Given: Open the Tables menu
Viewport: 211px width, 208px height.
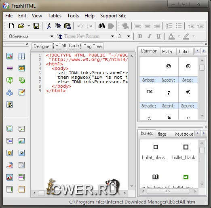Looking at the screenshot, I should (55, 16).
